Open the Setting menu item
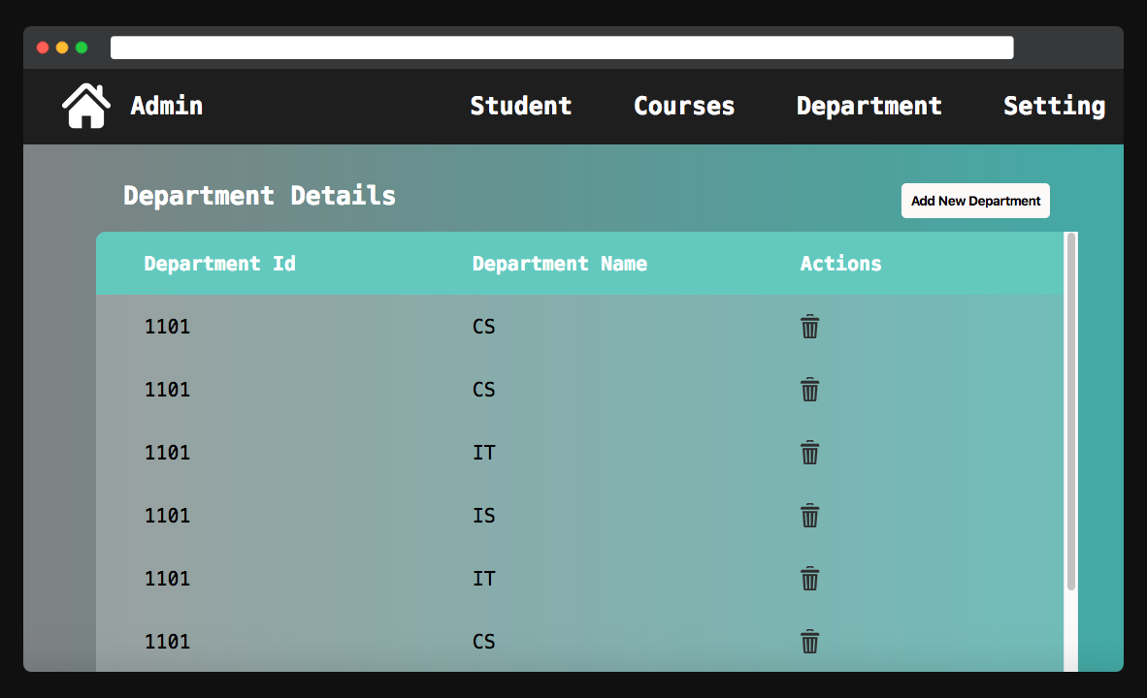Viewport: 1147px width, 698px height. click(x=1054, y=106)
